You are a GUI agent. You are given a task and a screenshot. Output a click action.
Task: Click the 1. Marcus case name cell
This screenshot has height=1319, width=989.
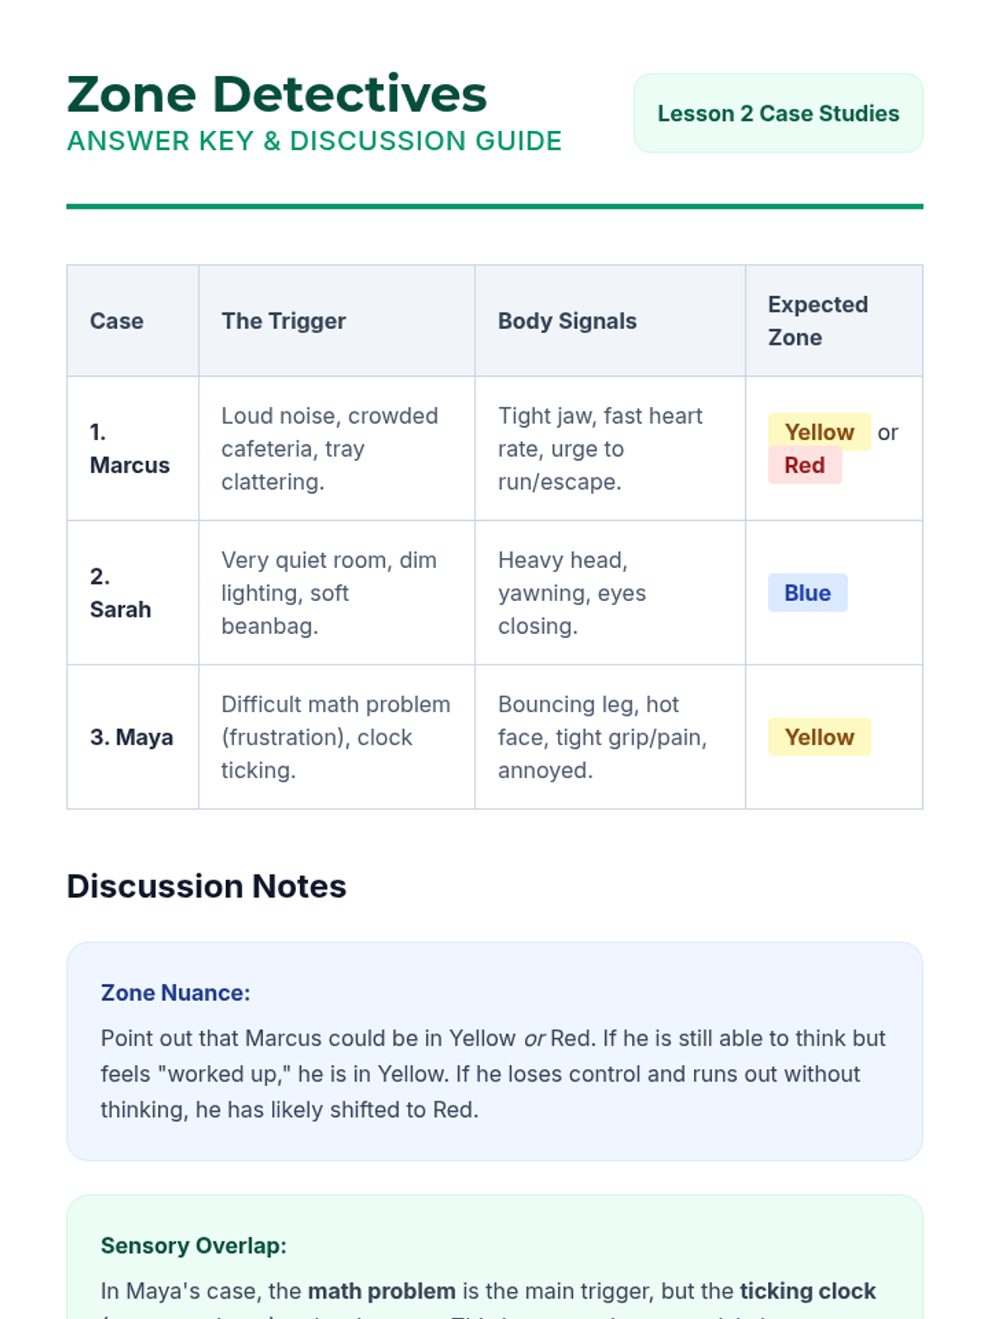click(129, 448)
